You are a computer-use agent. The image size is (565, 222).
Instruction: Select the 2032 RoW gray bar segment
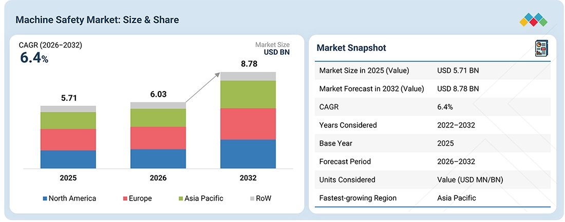coord(248,76)
